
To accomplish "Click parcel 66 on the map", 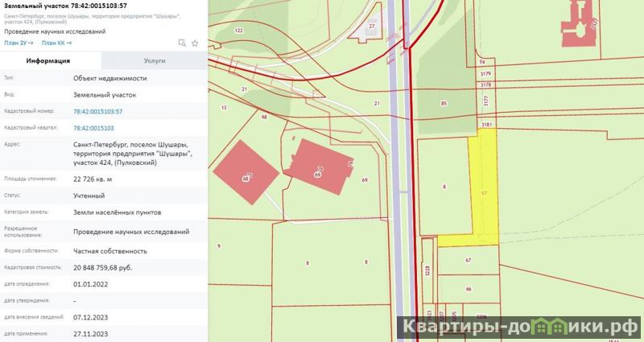I will click(x=468, y=289).
